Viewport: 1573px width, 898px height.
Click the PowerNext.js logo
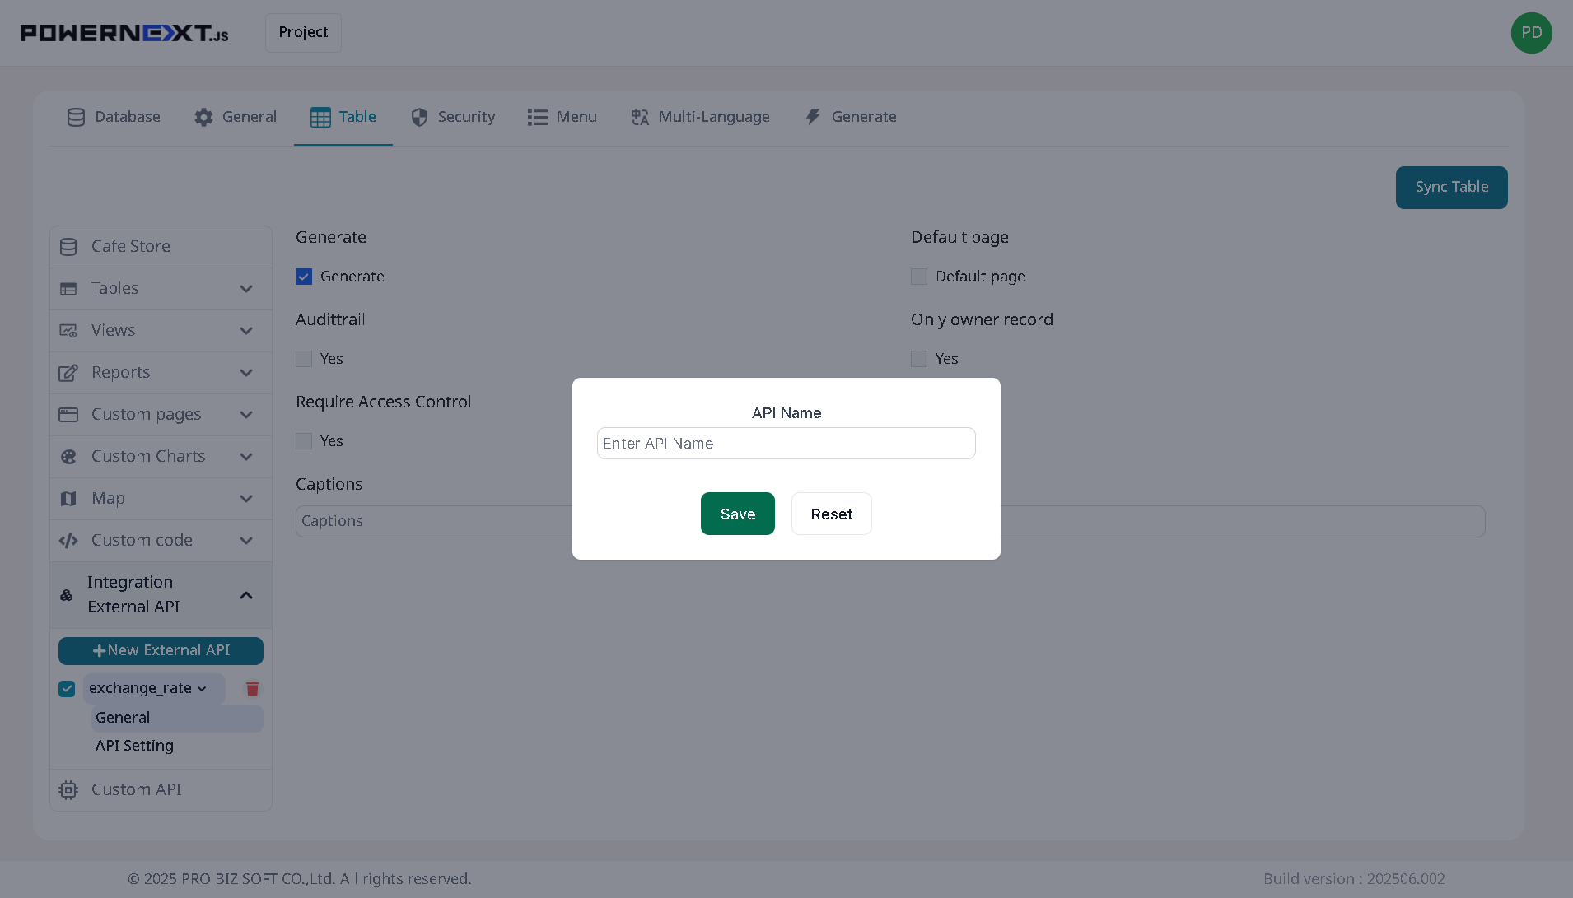tap(124, 33)
